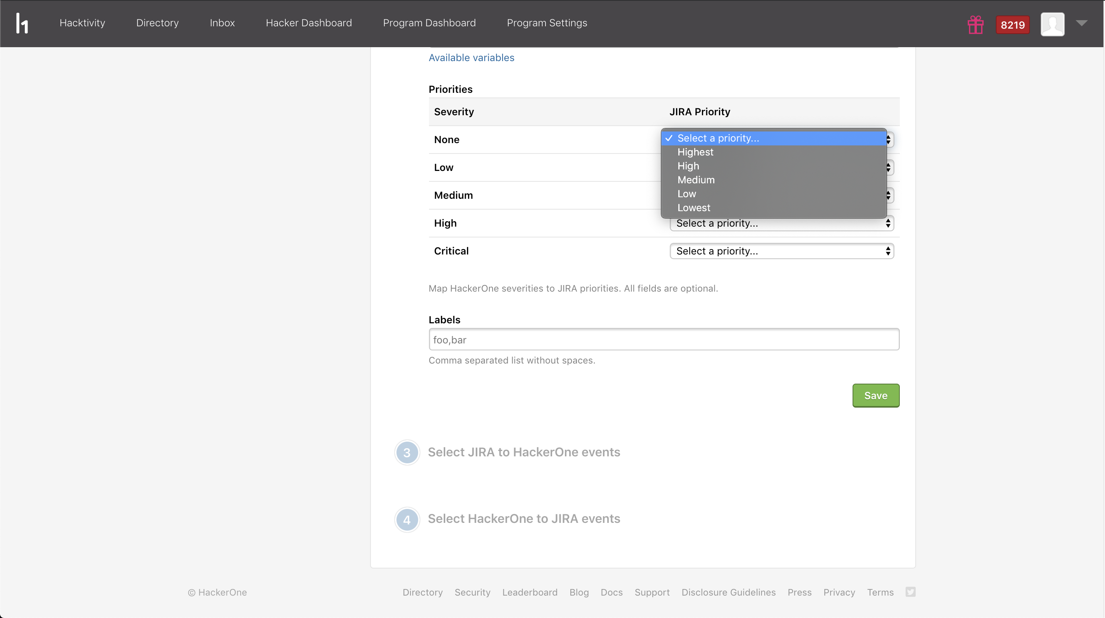
Task: Open the gift rewards icon
Action: point(975,24)
